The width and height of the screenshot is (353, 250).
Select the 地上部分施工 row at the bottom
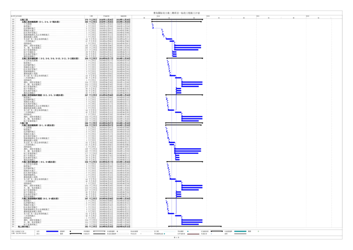coord(24,226)
